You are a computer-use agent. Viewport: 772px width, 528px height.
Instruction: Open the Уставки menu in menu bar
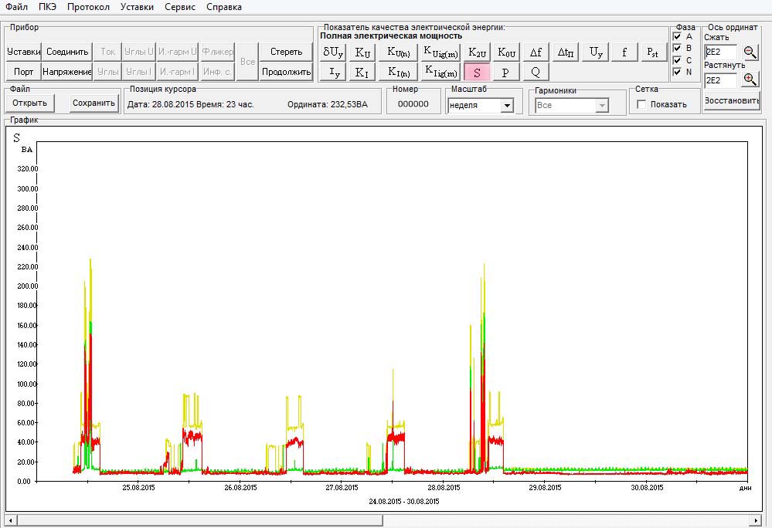(137, 7)
